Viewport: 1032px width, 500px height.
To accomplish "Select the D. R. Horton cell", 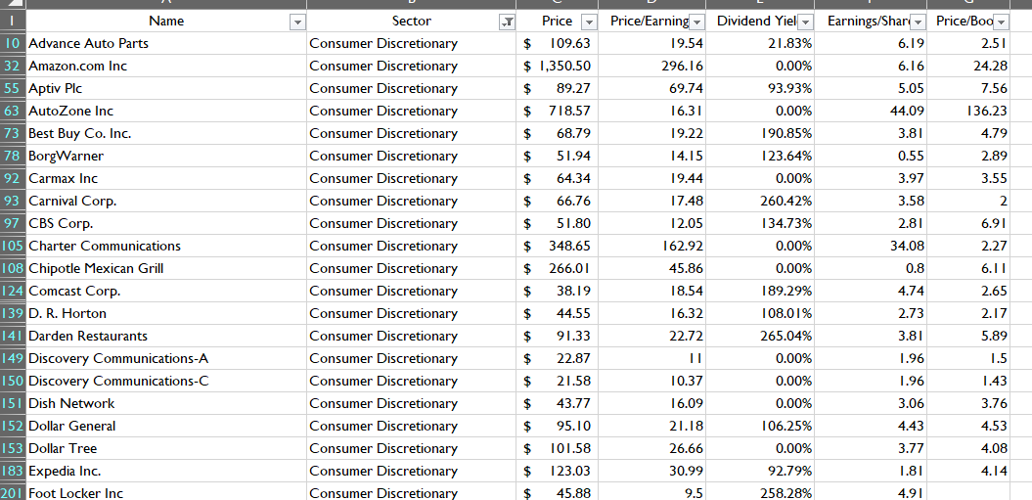I will 166,313.
